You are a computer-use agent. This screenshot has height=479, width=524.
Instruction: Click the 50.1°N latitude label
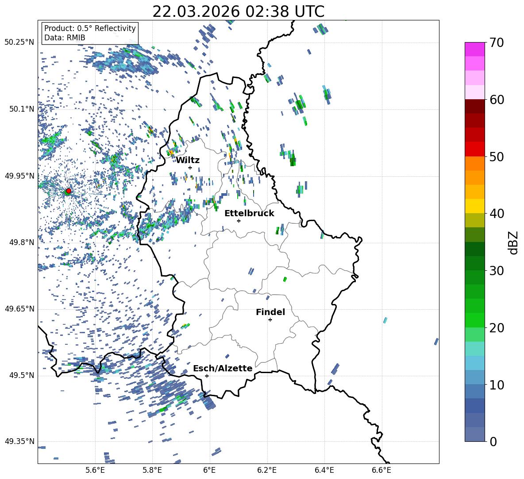(x=22, y=109)
